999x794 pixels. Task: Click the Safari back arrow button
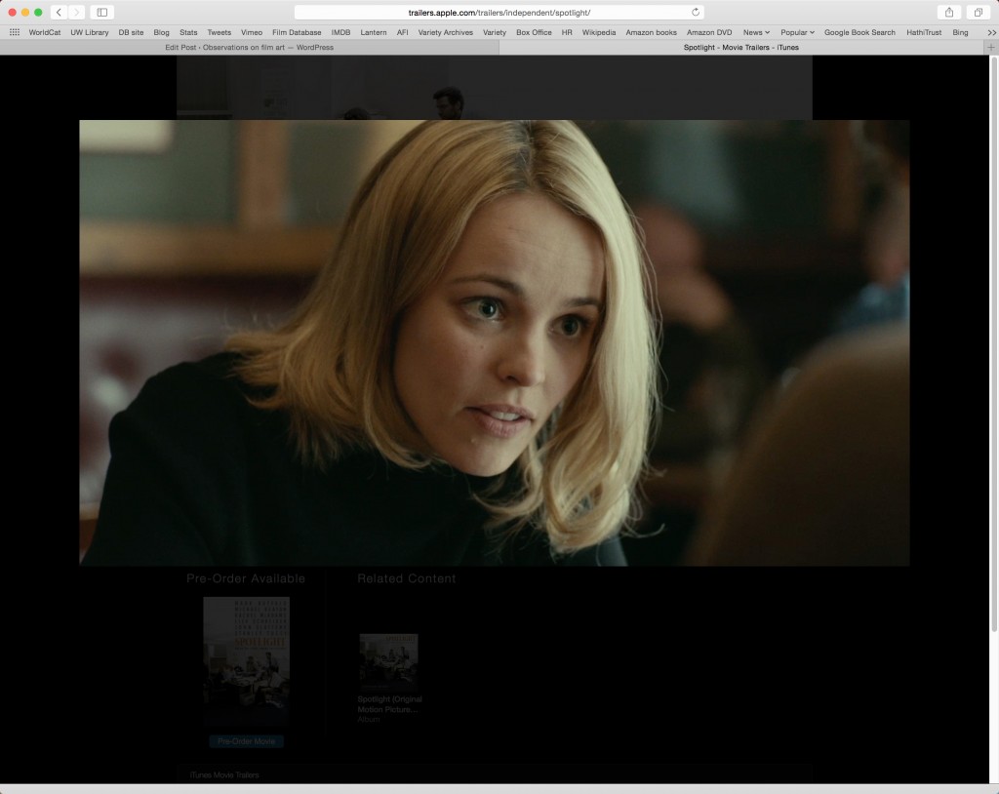(59, 12)
